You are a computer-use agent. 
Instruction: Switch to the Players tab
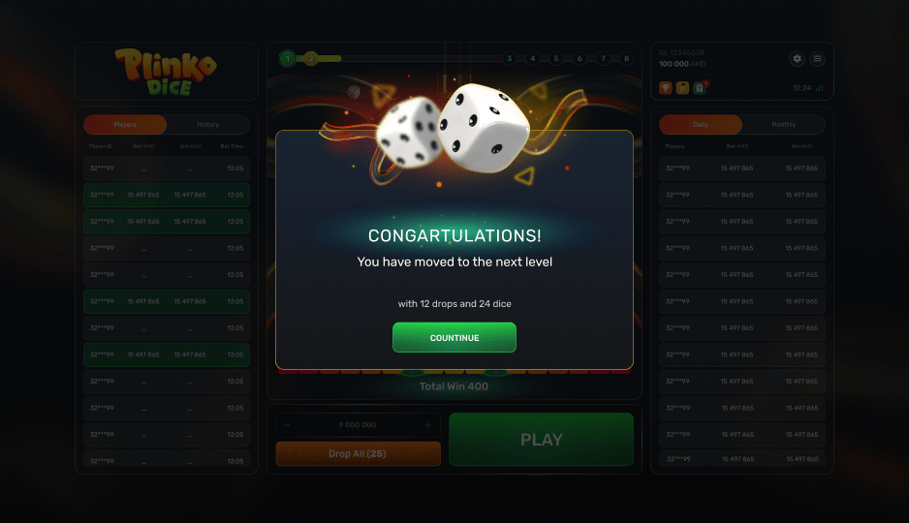125,125
